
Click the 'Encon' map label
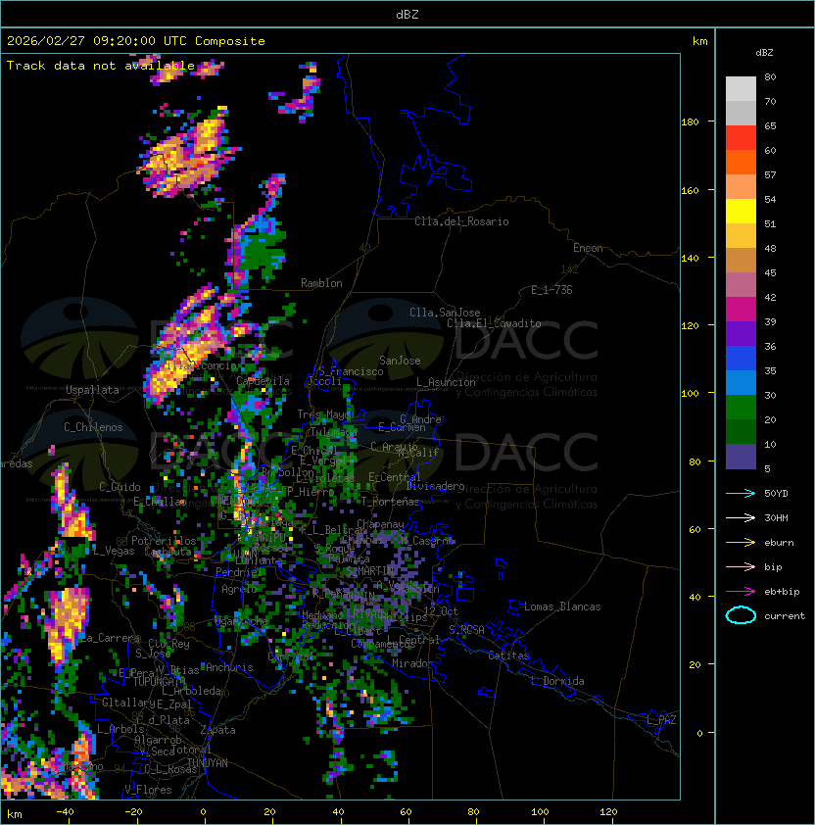[x=588, y=248]
